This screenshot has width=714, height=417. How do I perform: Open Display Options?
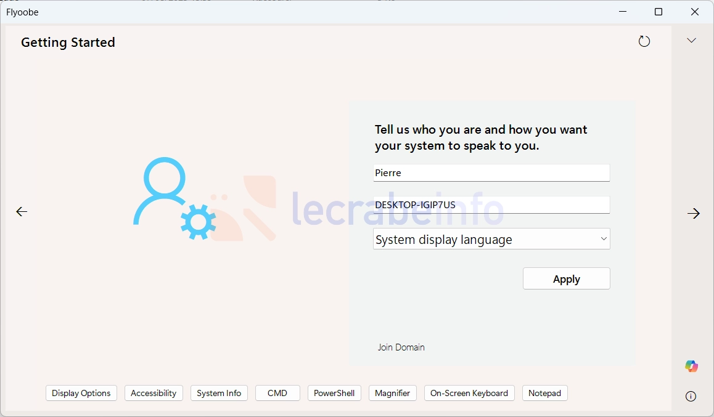pyautogui.click(x=81, y=394)
